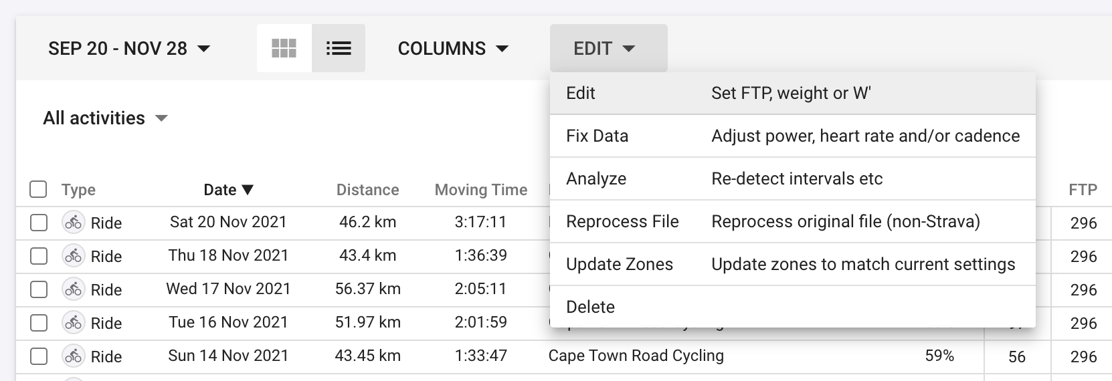Open the All activities filter dropdown
Image resolution: width=1112 pixels, height=381 pixels.
pyautogui.click(x=105, y=118)
